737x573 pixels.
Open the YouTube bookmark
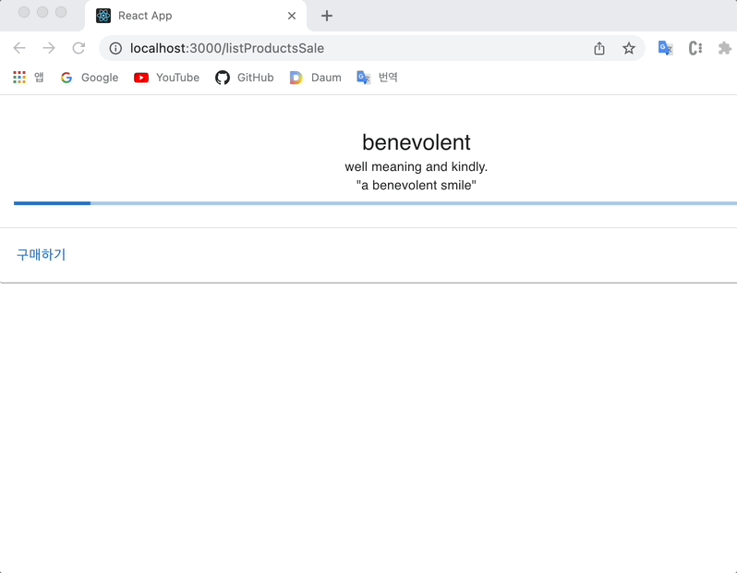click(166, 77)
